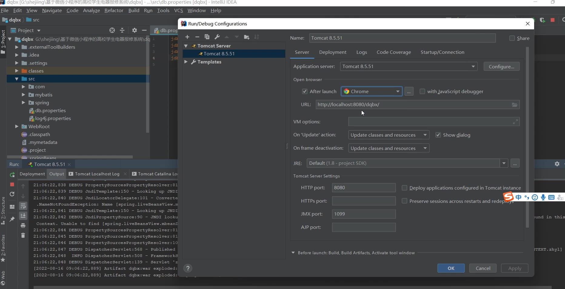This screenshot has height=289, width=565.
Task: Click the Apply button
Action: (515, 268)
